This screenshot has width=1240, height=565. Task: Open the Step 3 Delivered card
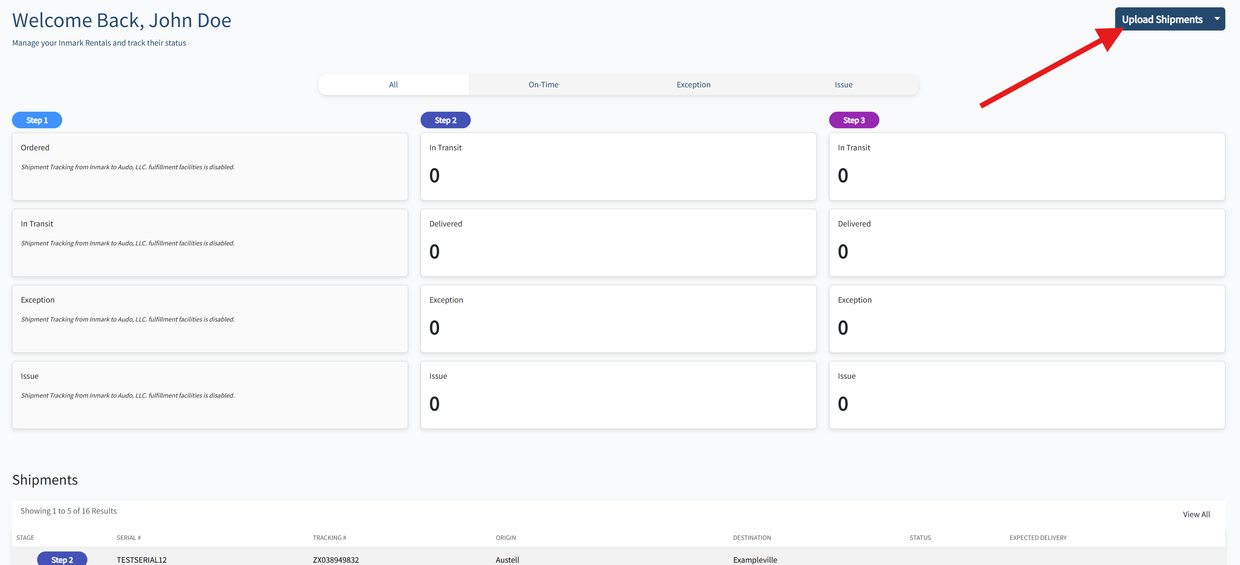[x=1027, y=243]
